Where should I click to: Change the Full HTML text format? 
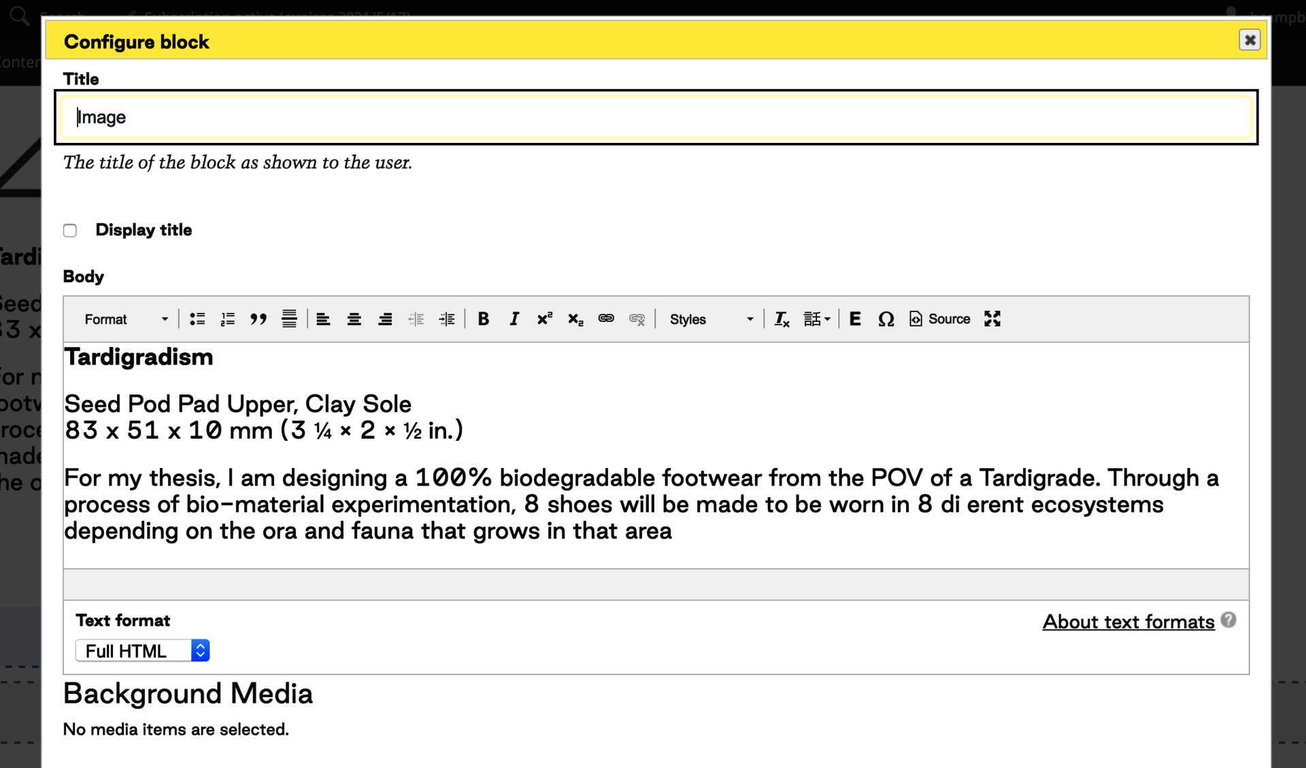coord(142,651)
